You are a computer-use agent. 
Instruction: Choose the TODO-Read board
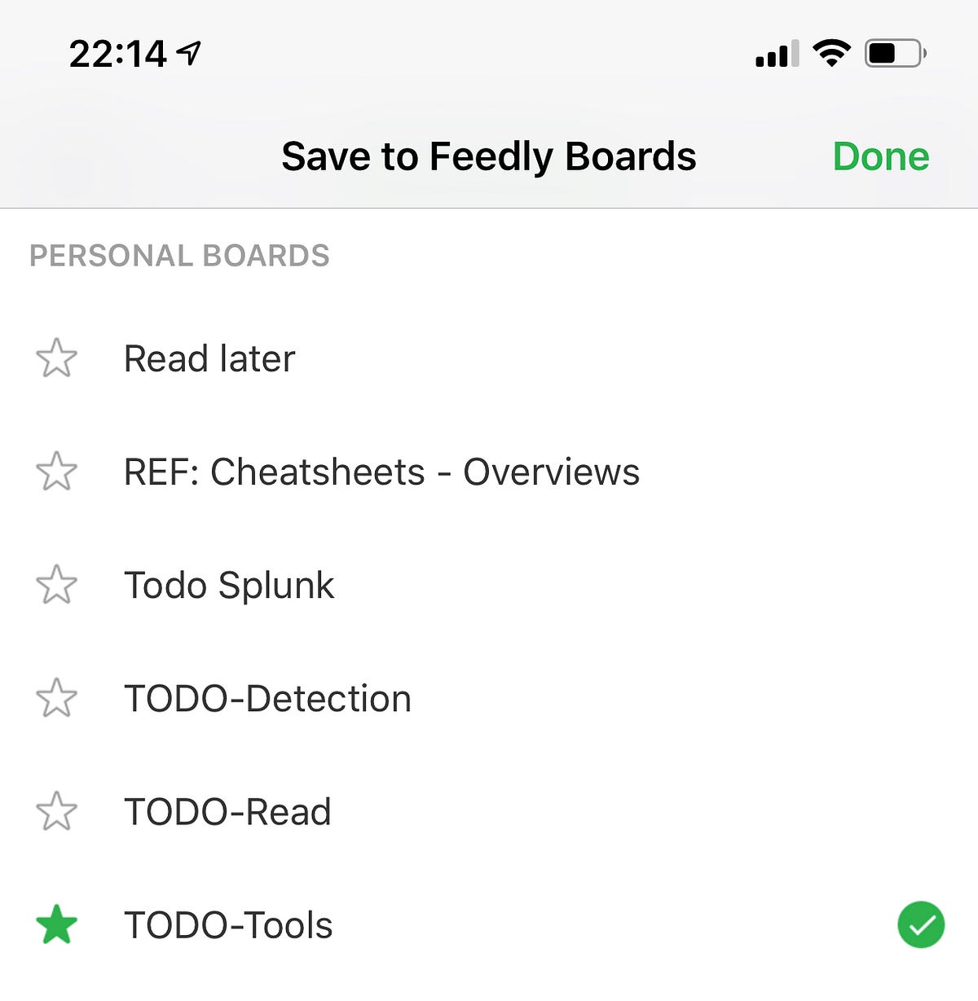tap(227, 811)
